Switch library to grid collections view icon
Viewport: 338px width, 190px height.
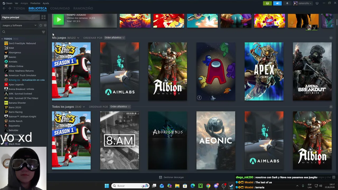[43, 17]
